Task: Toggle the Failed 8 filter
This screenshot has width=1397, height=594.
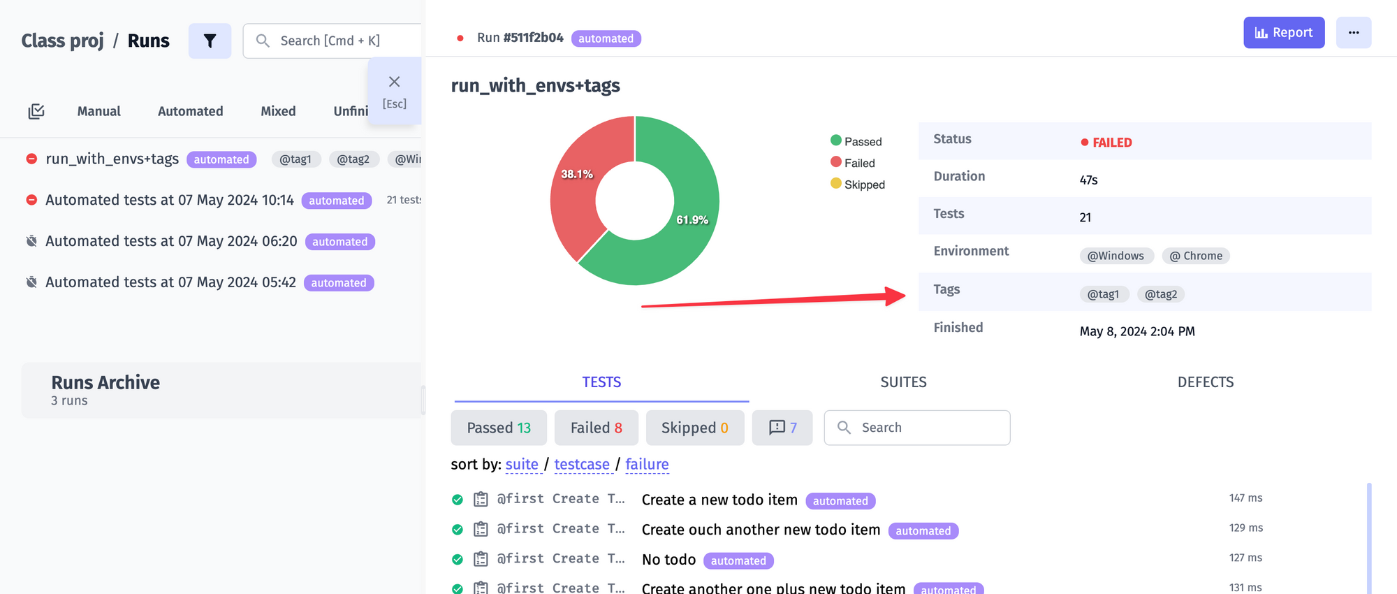Action: click(597, 428)
